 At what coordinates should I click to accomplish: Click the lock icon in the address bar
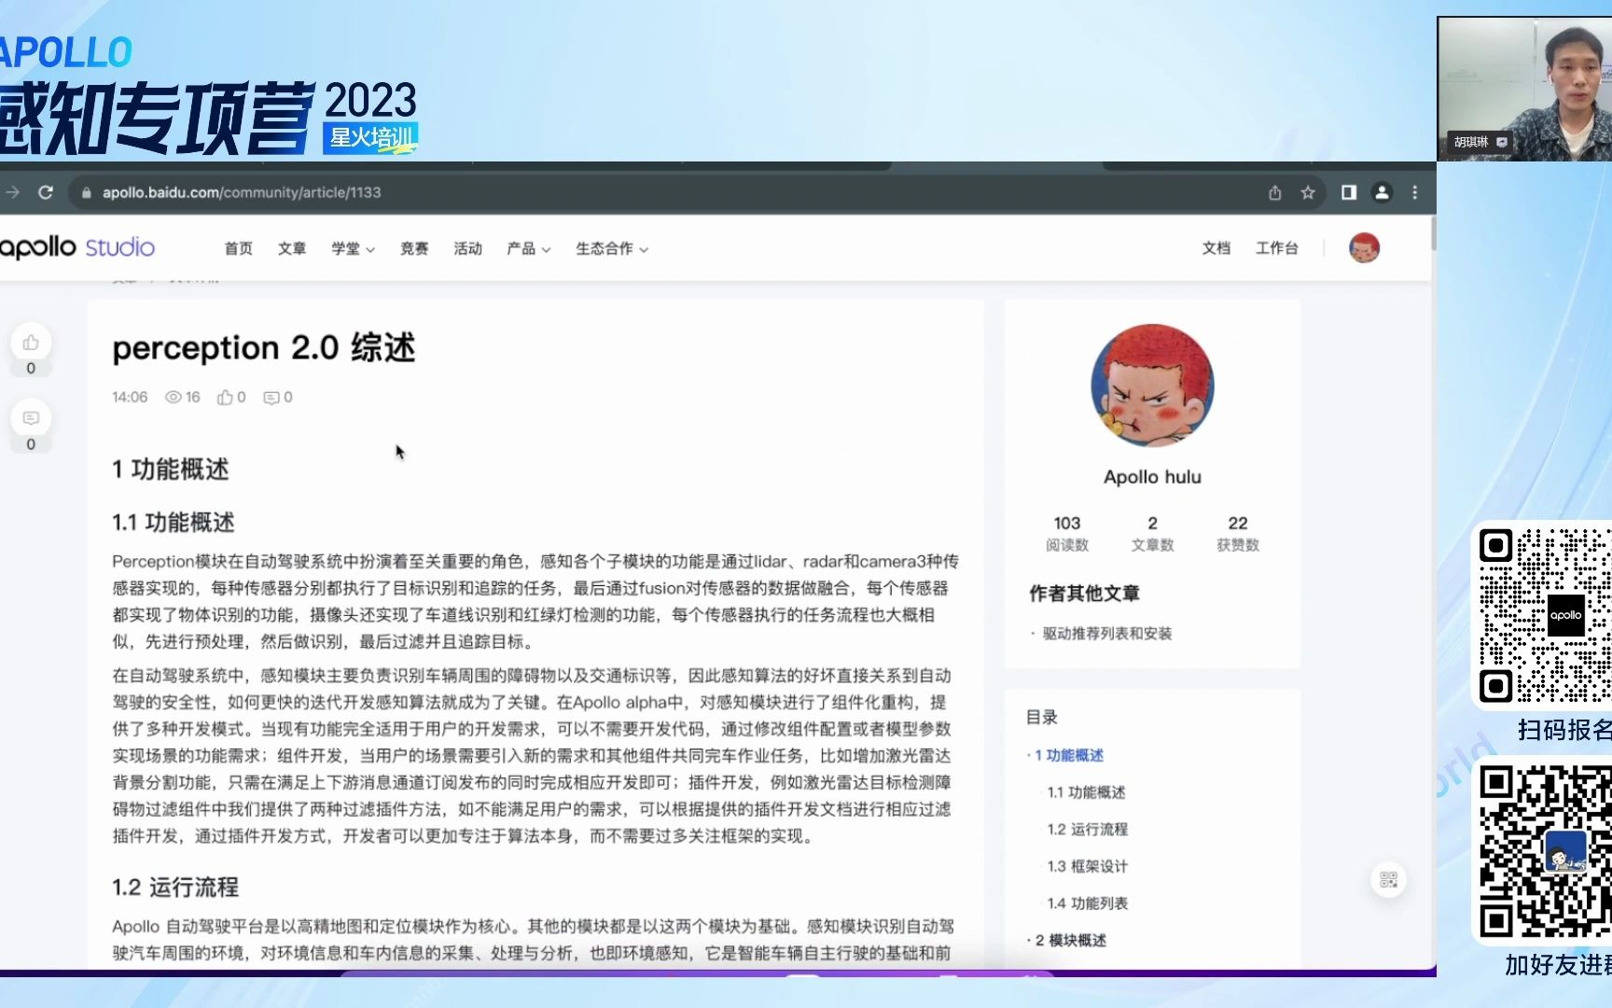(87, 193)
